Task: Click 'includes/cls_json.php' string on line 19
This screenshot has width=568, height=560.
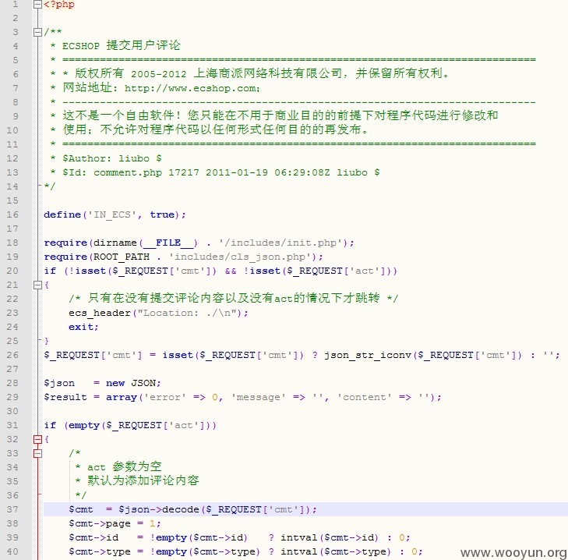Action: [x=242, y=257]
